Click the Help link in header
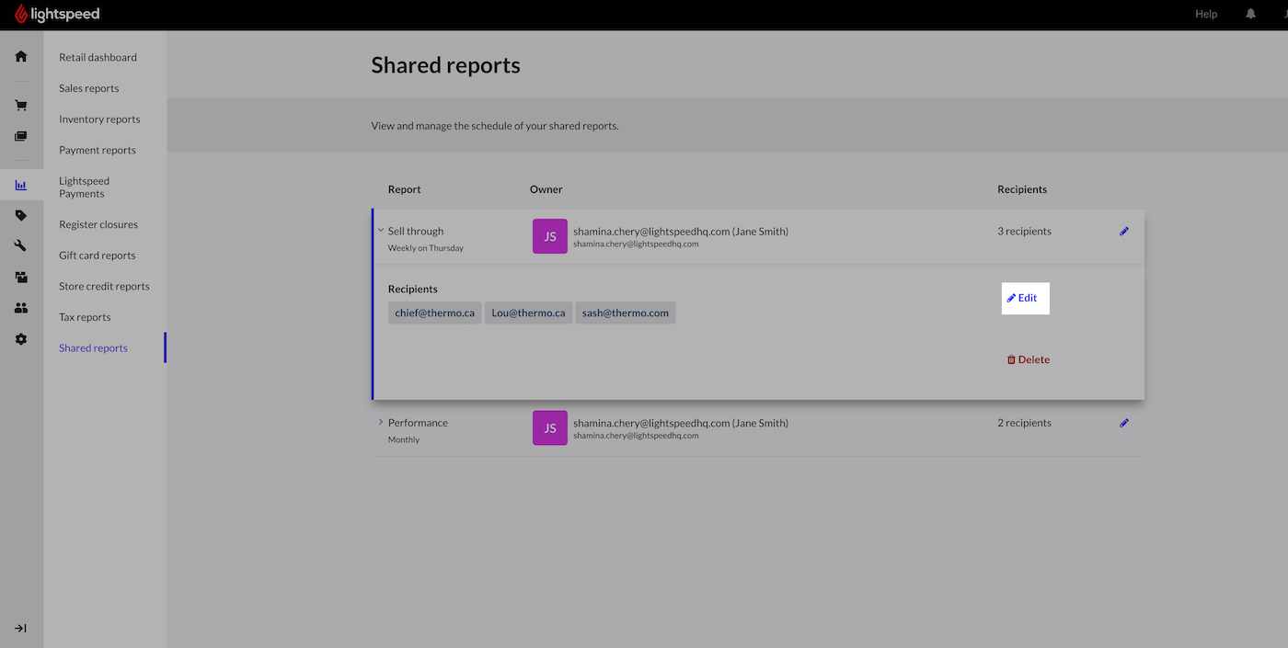1288x648 pixels. tap(1206, 14)
